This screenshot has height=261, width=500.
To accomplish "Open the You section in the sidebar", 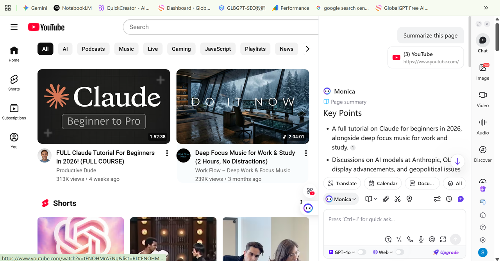I will click(x=14, y=141).
